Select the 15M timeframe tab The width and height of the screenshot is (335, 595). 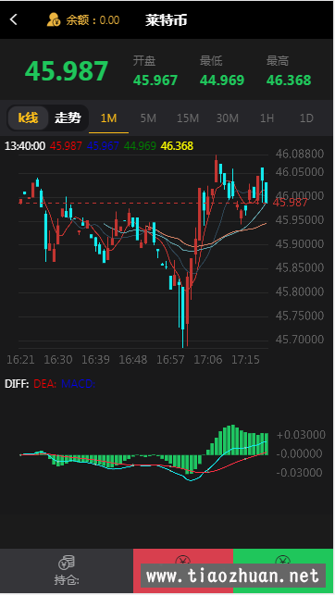(188, 118)
